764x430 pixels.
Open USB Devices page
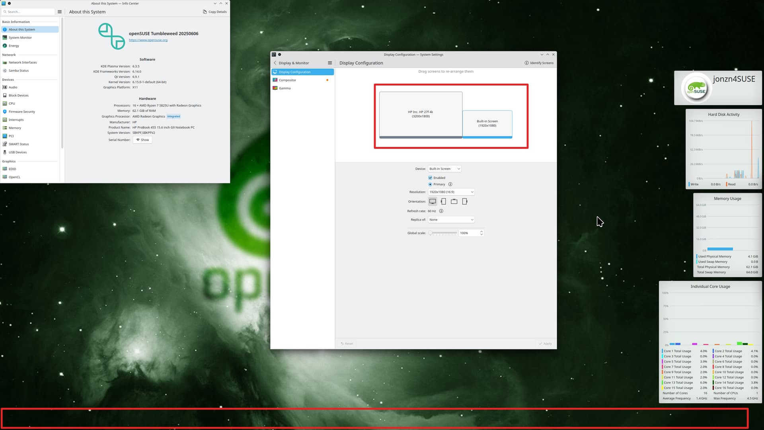(x=30, y=152)
